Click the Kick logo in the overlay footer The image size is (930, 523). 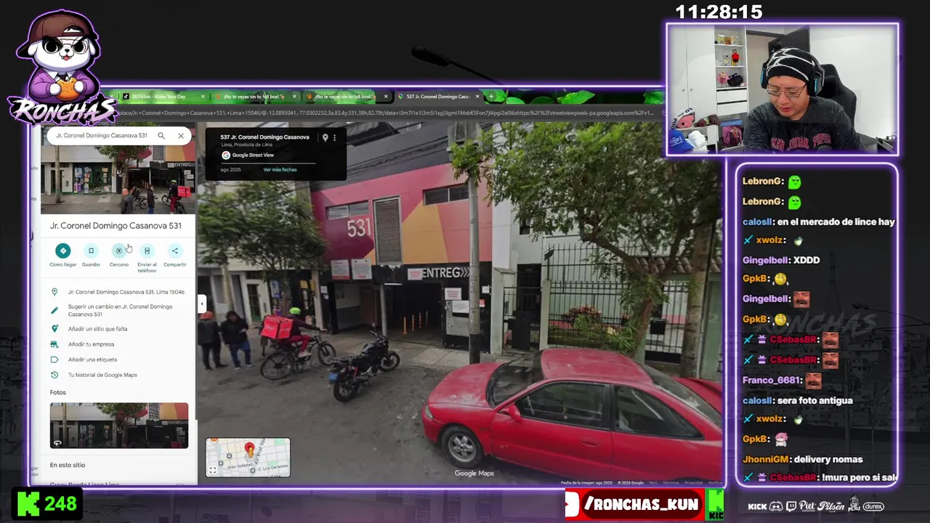pos(757,506)
